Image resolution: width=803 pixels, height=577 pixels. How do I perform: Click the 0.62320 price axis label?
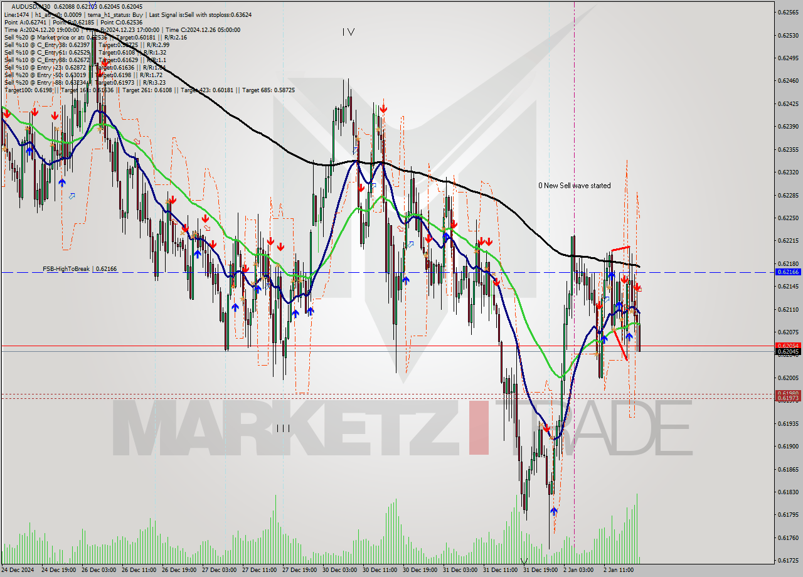point(789,172)
